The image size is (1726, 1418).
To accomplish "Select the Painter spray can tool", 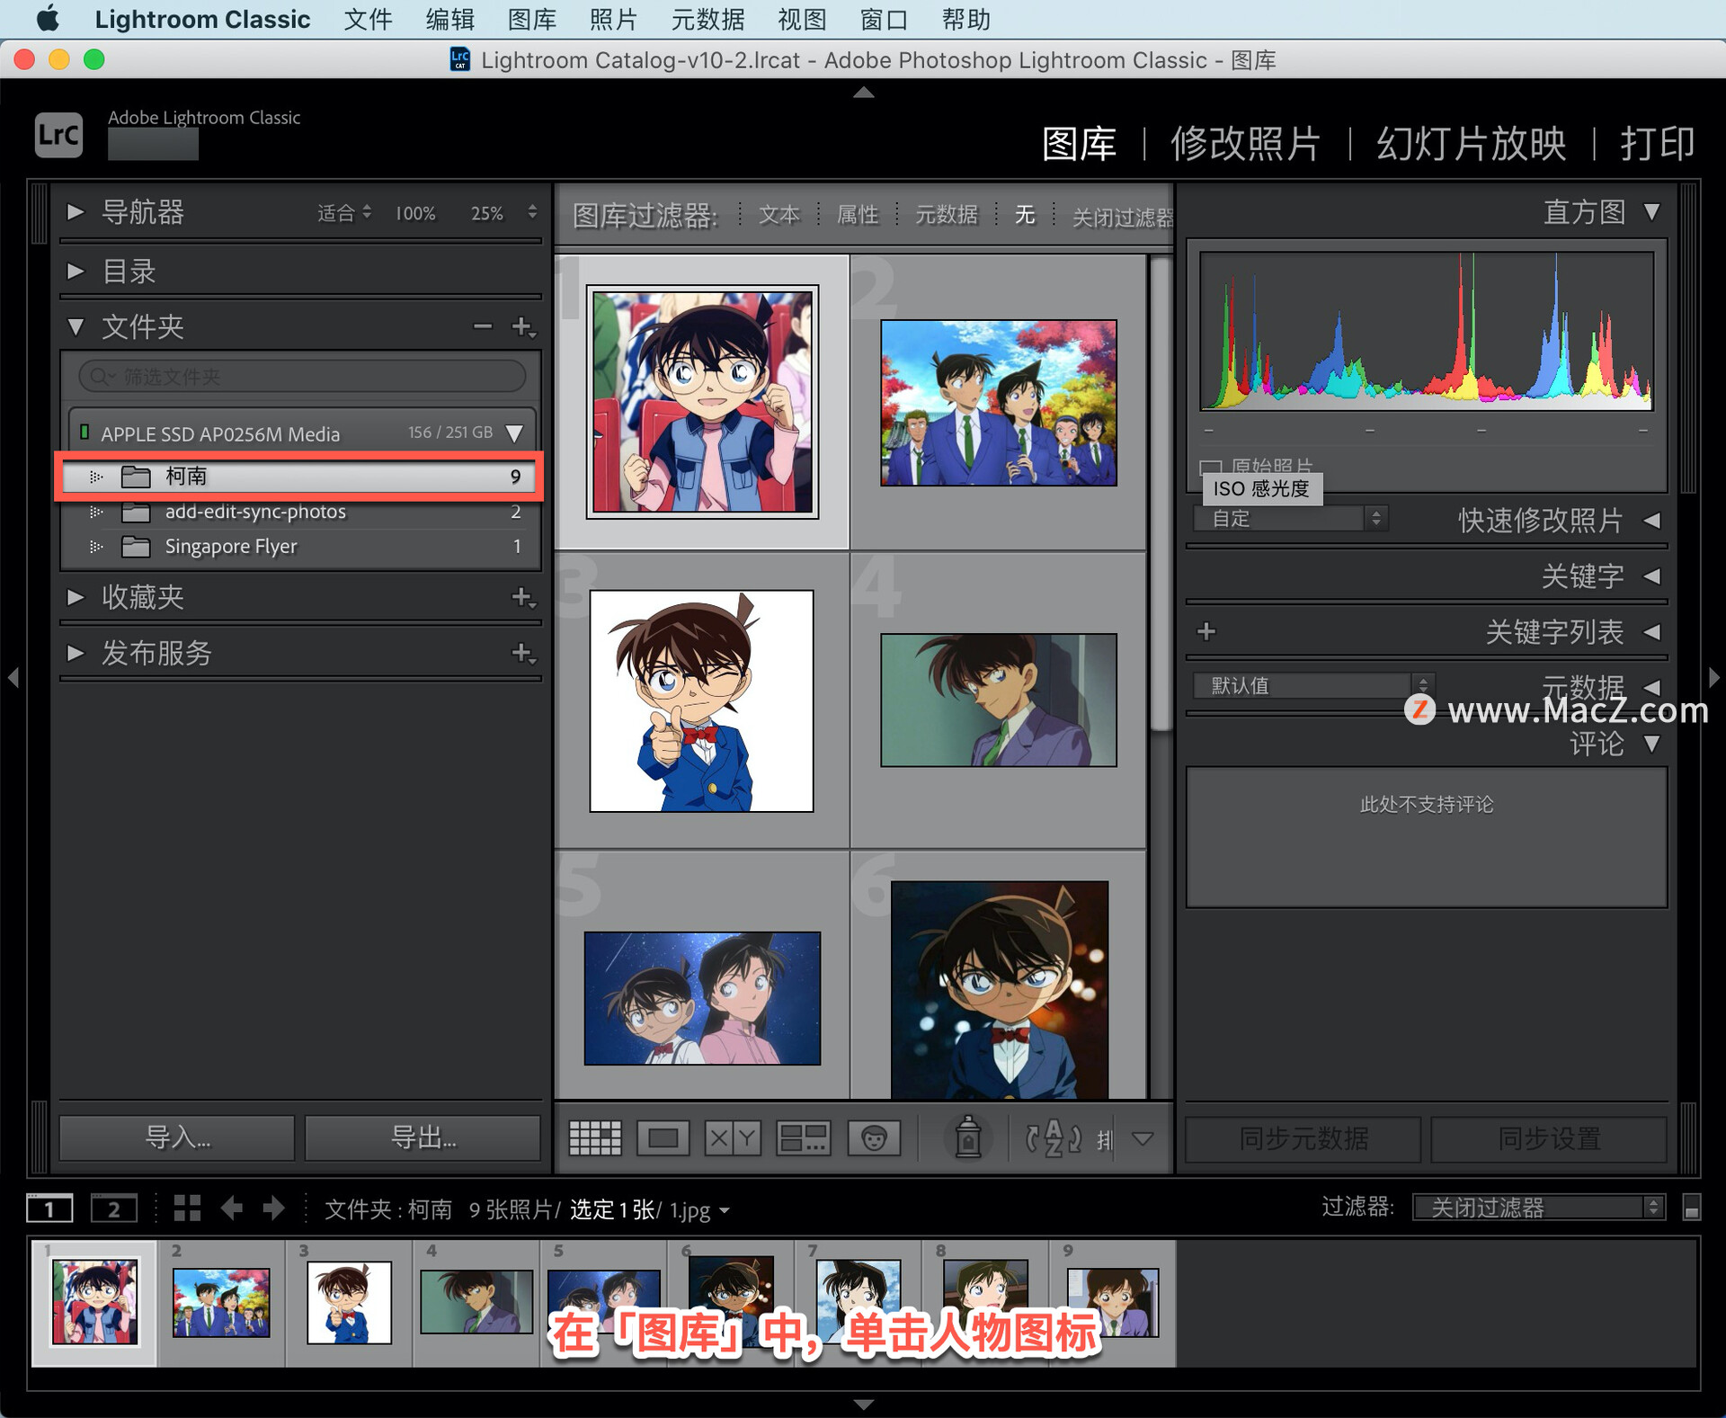I will [967, 1137].
